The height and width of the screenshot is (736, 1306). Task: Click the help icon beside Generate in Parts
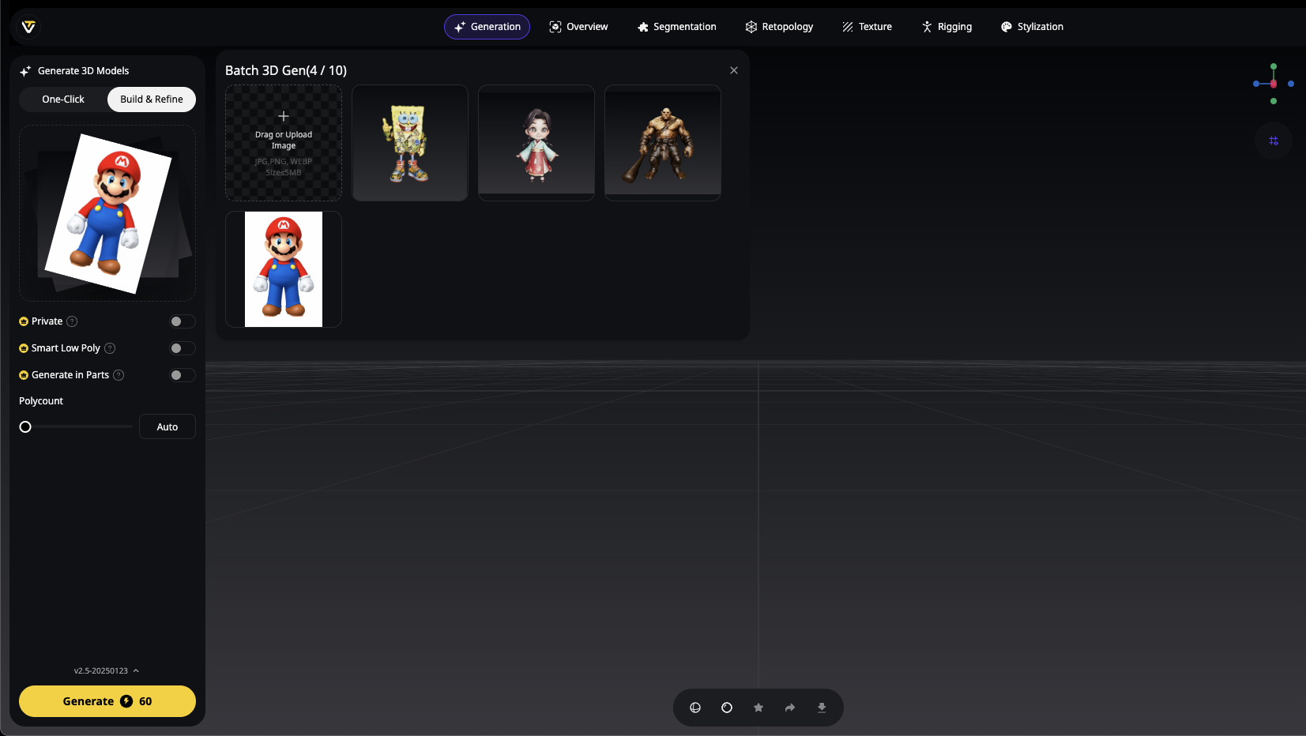(x=119, y=375)
